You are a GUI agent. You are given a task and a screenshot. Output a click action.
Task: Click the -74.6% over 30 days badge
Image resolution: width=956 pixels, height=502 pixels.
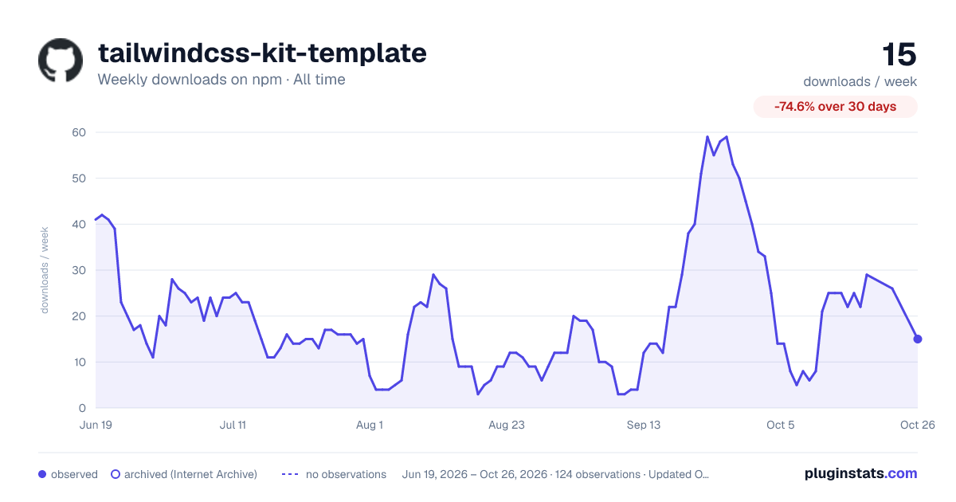[x=836, y=107]
